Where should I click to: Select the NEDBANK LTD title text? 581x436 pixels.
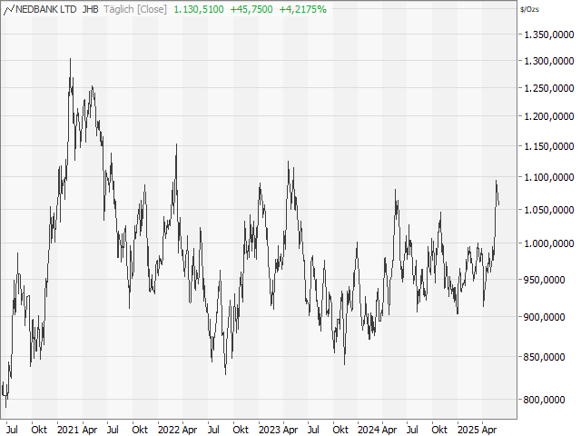(x=46, y=9)
